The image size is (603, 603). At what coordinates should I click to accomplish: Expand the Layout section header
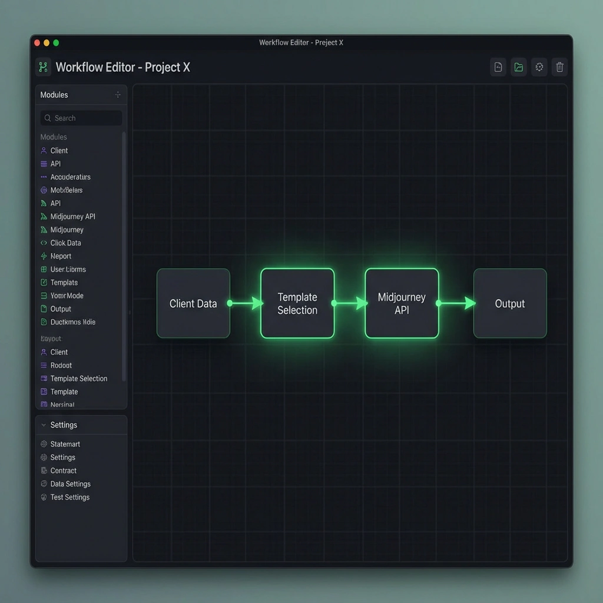point(52,339)
